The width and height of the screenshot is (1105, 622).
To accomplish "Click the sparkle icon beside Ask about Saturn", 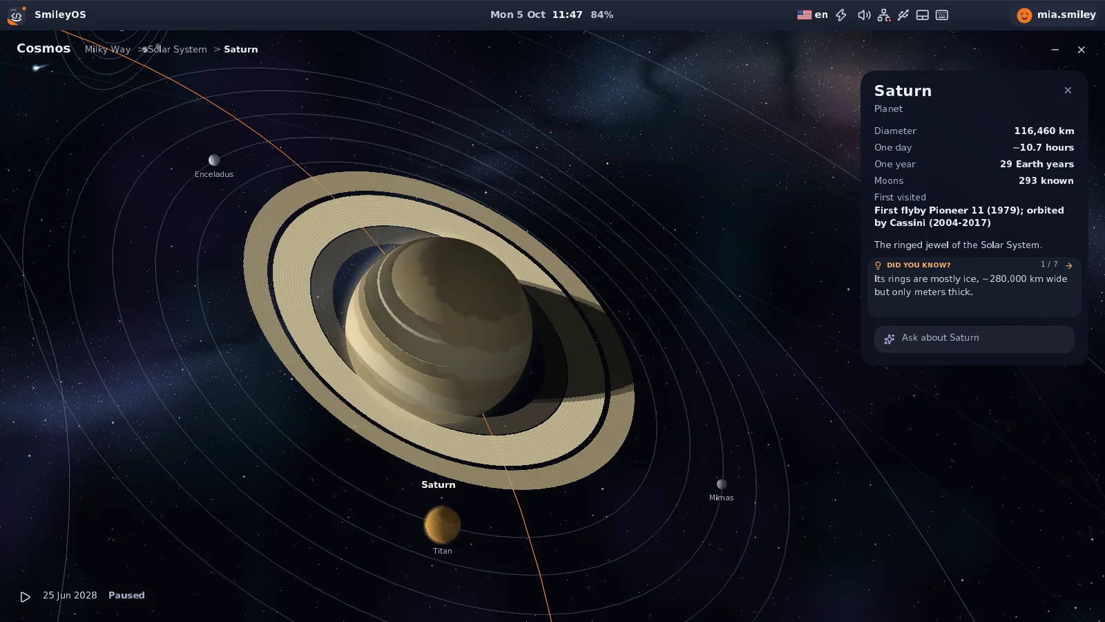I will [890, 339].
